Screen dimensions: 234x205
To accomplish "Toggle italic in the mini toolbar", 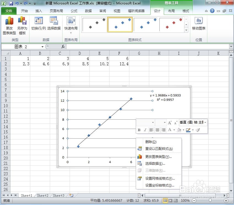I will tap(145, 130).
